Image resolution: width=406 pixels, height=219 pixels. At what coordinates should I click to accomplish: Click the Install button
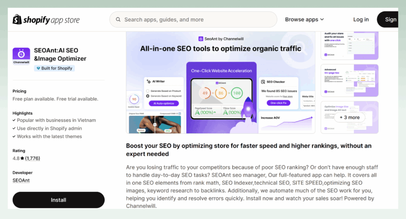tap(59, 200)
